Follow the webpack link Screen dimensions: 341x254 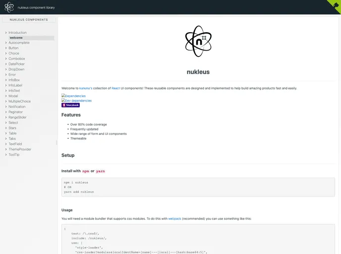(174, 218)
